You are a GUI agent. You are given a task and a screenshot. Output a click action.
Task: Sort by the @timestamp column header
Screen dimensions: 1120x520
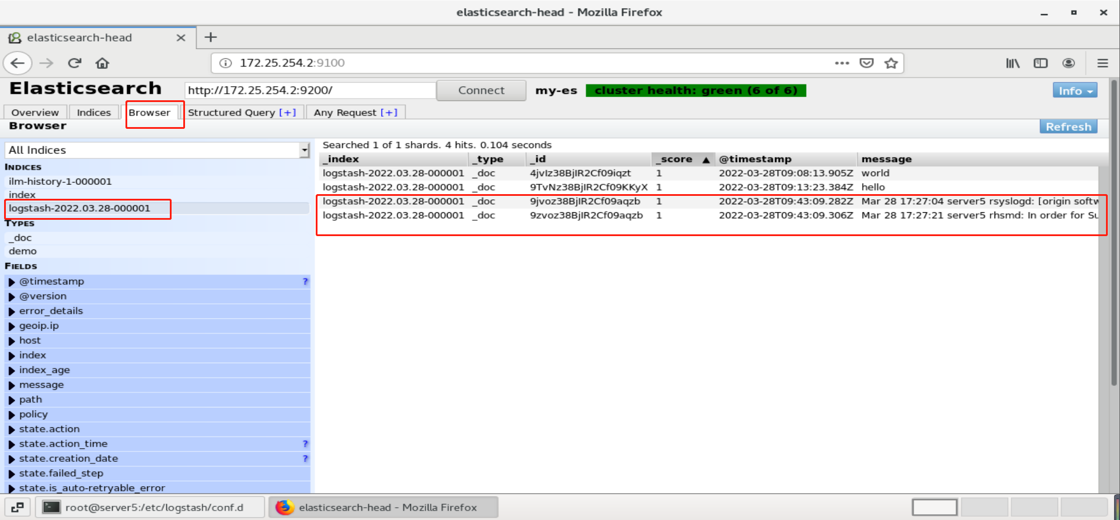pos(786,159)
